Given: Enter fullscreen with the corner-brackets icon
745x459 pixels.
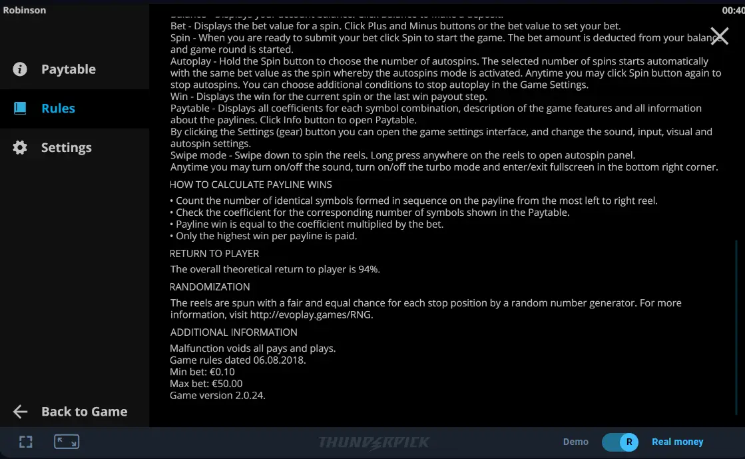Looking at the screenshot, I should point(26,442).
